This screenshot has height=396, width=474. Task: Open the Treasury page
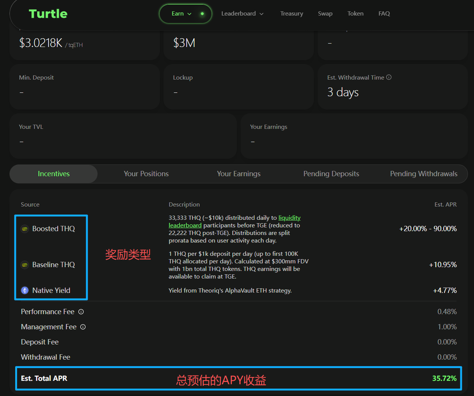point(292,14)
